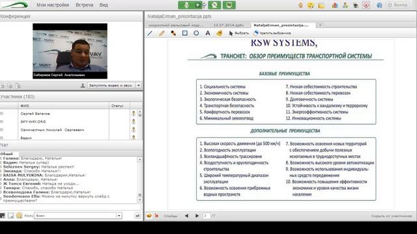This screenshot has width=417, height=234.
Task: Select participant SKY-WAY.ORG
Action: point(33,122)
